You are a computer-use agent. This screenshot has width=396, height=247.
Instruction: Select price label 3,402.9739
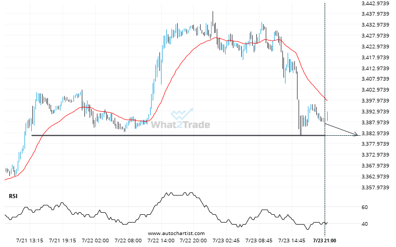tap(375, 90)
